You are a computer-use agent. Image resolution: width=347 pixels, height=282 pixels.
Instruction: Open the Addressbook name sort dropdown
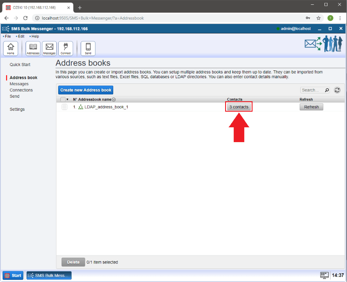coord(113,99)
